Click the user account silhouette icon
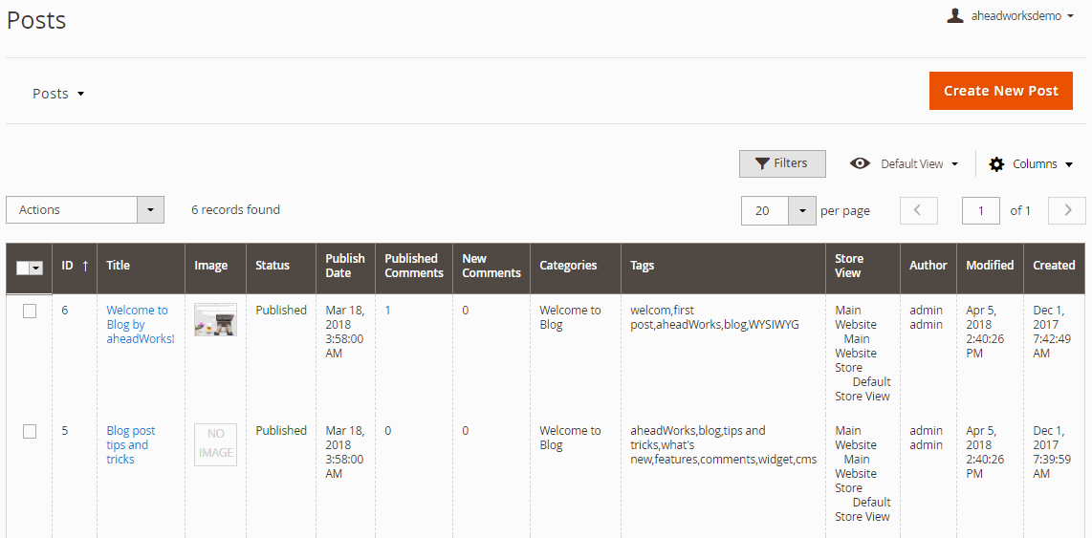The image size is (1092, 538). point(955,16)
